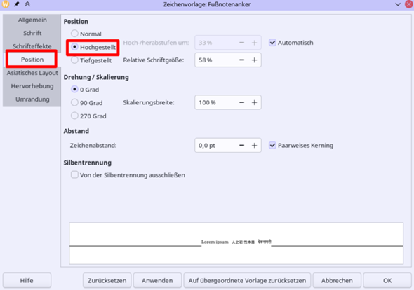The height and width of the screenshot is (290, 414).
Task: Click the double-chevron keep-above icon
Action: click(27, 4)
